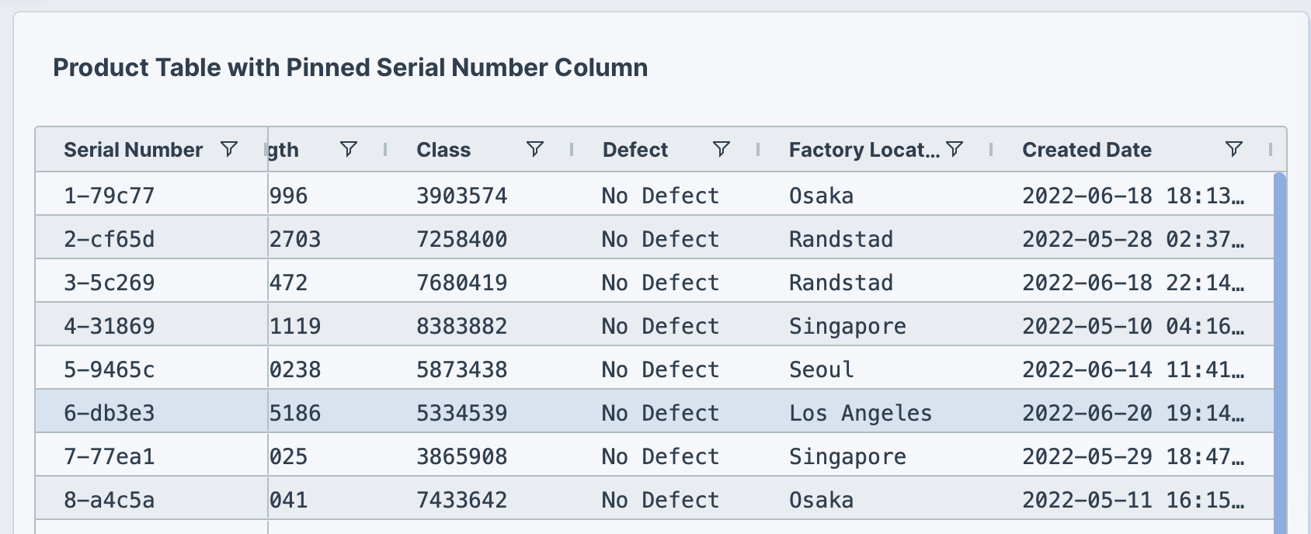Sort by Serial Number column header
Image resolution: width=1311 pixels, height=534 pixels.
point(133,150)
